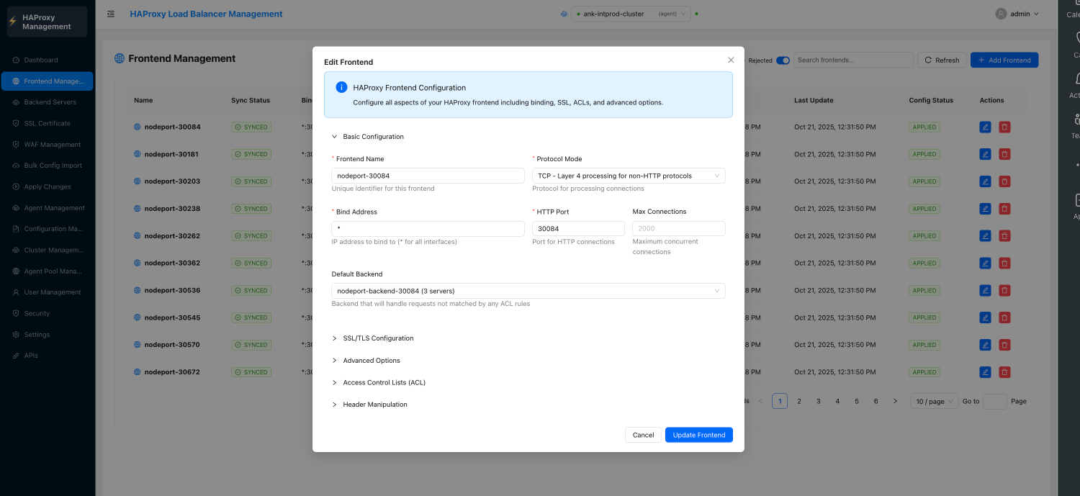Click the Security shield sidebar icon
The image size is (1080, 496).
pyautogui.click(x=17, y=313)
